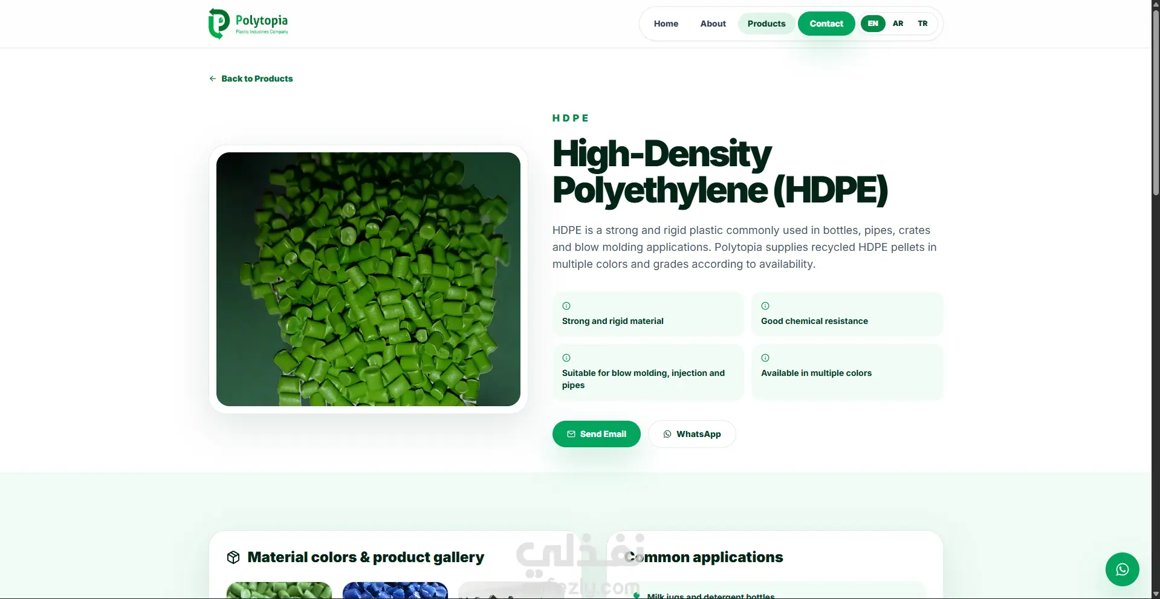Contact via WhatsApp button

692,434
